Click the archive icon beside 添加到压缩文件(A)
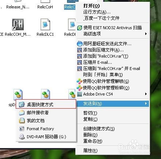Viewport: 161px width, 159px height. tap(79, 50)
